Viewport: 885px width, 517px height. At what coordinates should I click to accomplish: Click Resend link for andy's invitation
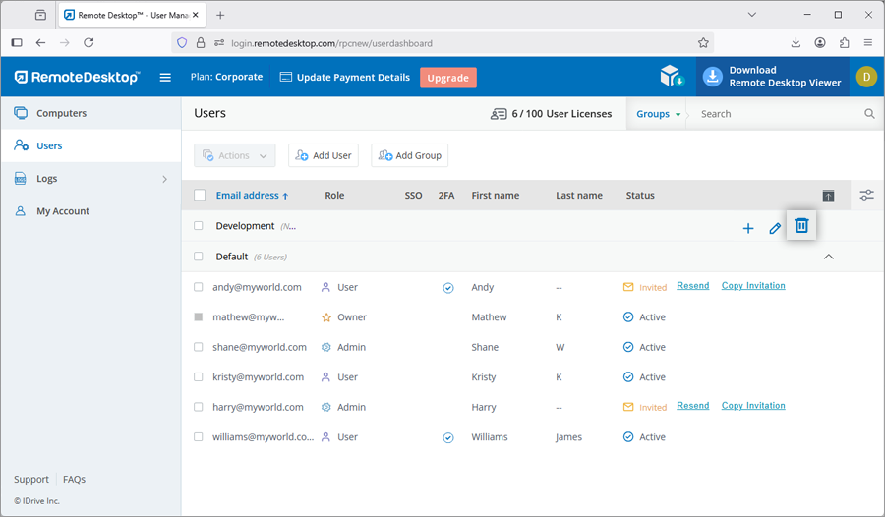click(692, 286)
